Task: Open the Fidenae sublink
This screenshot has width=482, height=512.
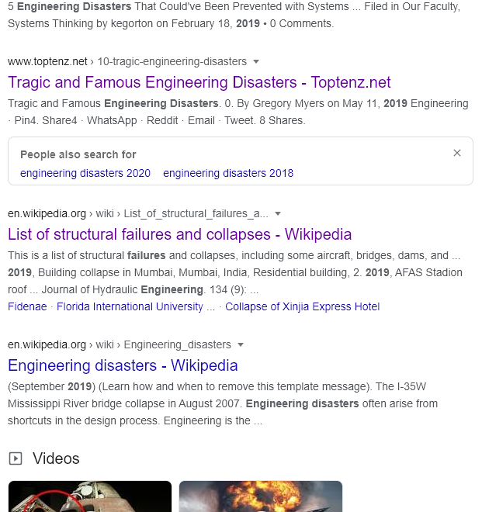Action: coord(27,306)
